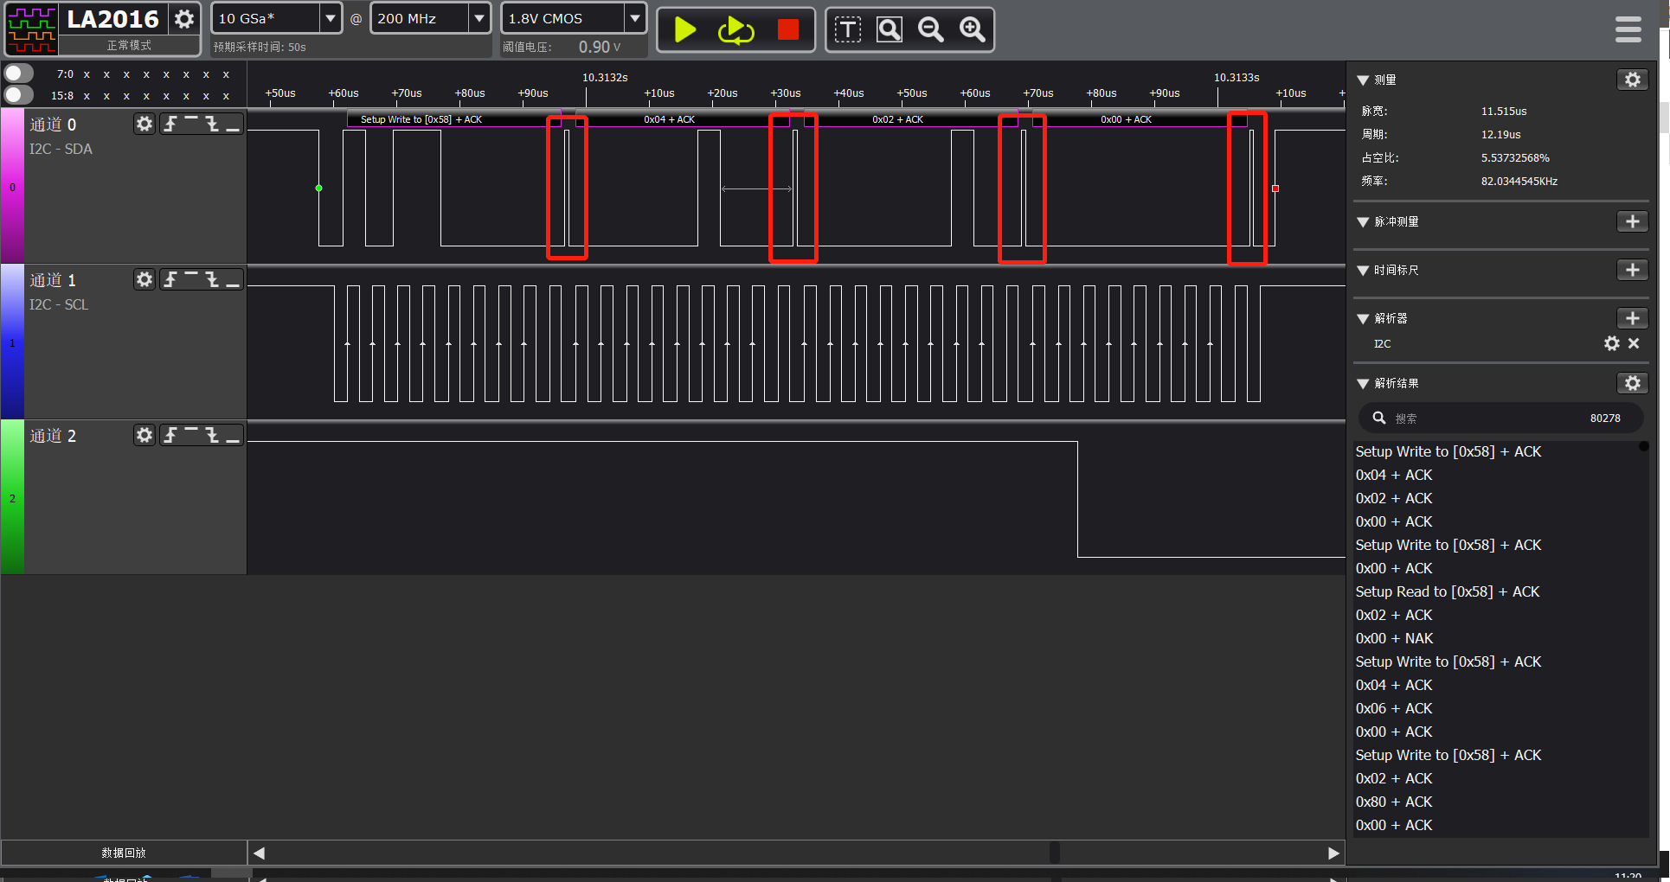Toggle channels 15:8 switch

coord(19,95)
